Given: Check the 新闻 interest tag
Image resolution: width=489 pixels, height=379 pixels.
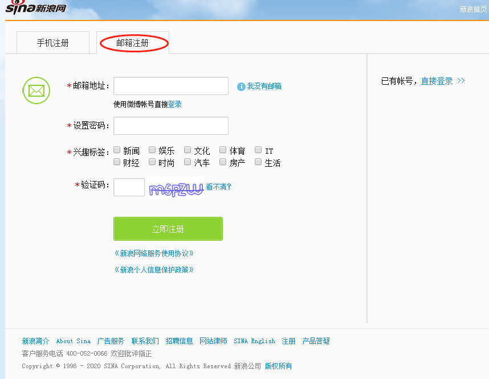Looking at the screenshot, I should click(117, 149).
